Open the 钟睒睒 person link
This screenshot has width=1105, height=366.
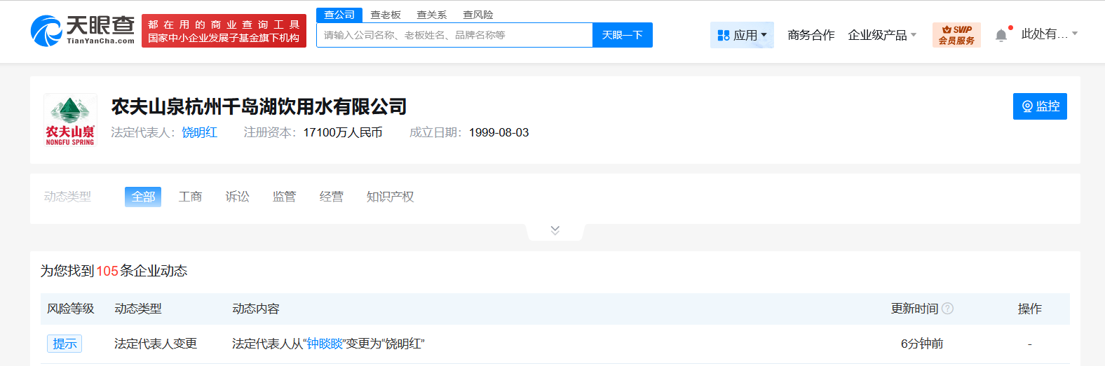tap(325, 344)
